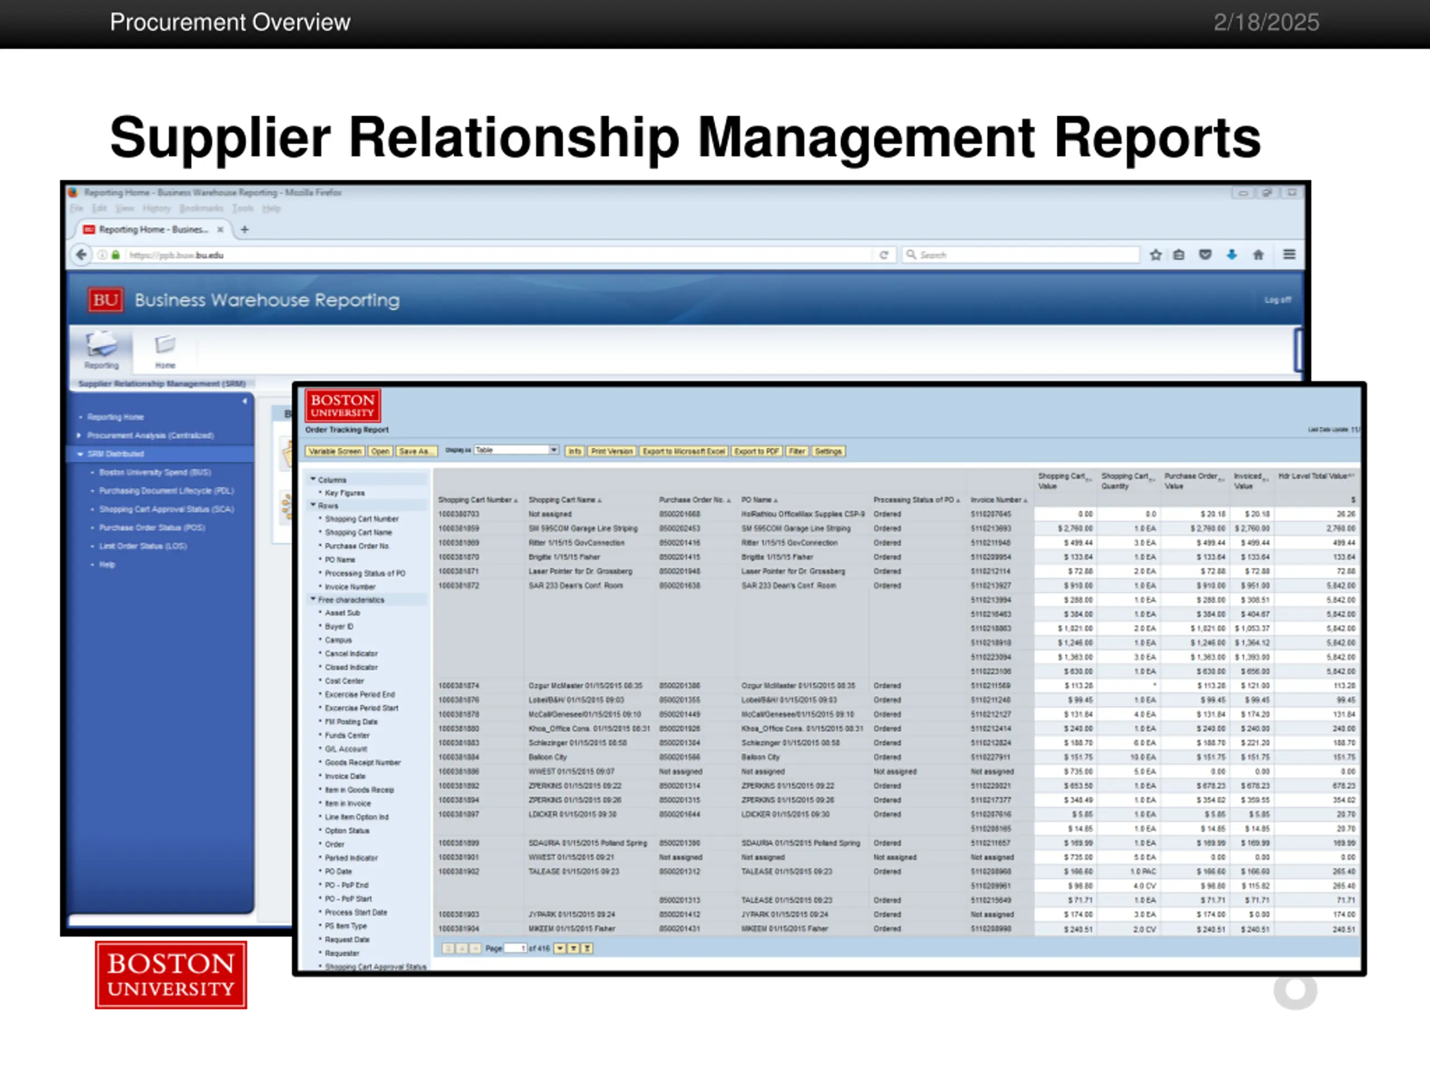Collapse the blue SRM sidebar arrow
Viewport: 1430px width, 1072px height.
click(x=244, y=401)
